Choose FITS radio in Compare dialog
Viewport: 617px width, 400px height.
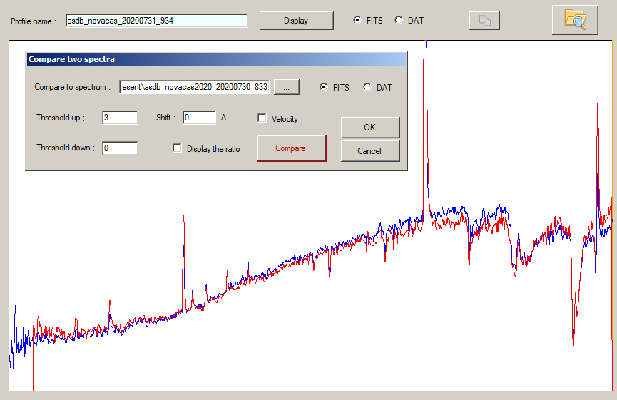[325, 87]
